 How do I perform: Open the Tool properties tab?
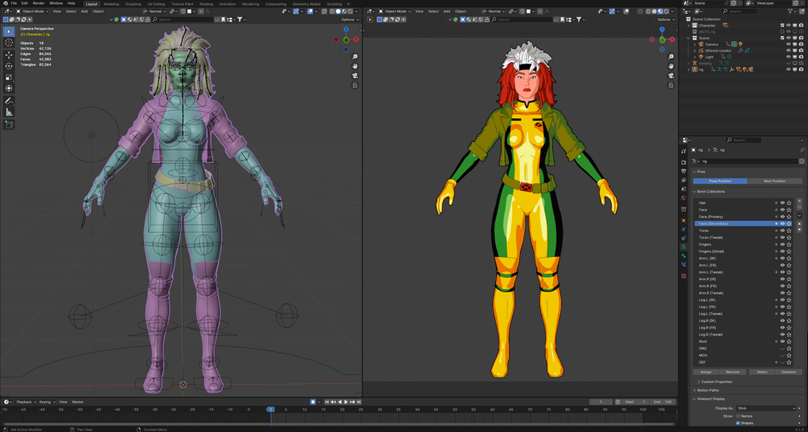click(684, 151)
